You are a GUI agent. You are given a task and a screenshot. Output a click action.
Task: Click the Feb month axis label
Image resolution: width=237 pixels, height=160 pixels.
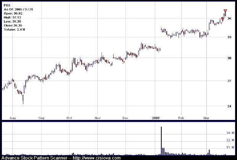[x=181, y=118]
